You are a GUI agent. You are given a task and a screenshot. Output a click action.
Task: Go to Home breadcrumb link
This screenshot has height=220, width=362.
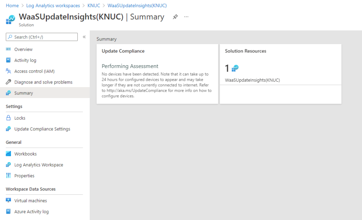[x=12, y=6]
